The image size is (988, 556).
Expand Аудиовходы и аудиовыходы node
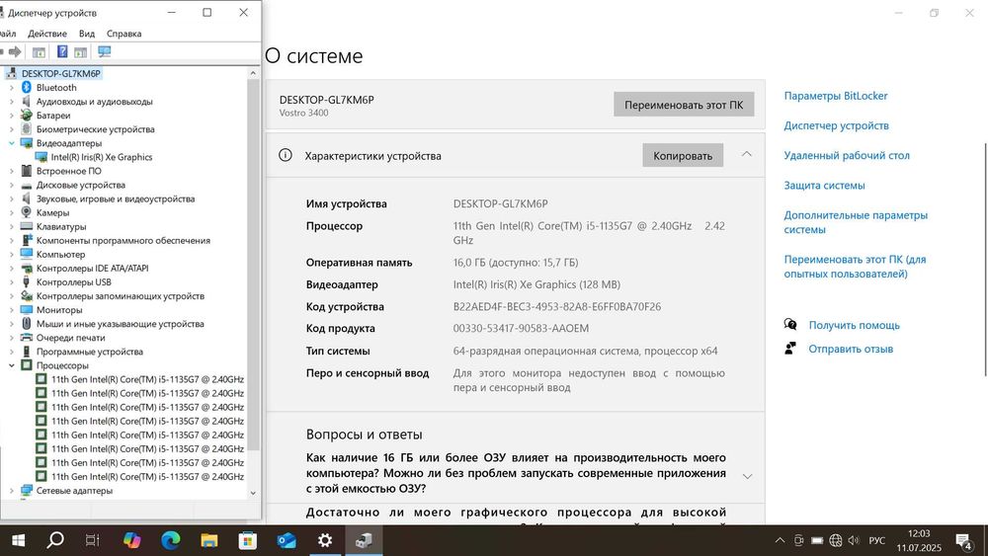pyautogui.click(x=11, y=102)
